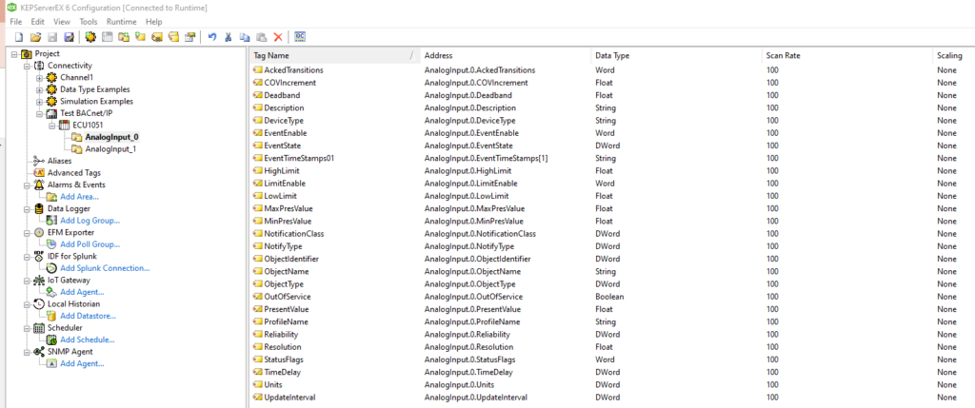The image size is (975, 408).
Task: Select the AnalogInput_0 tag group
Action: tap(112, 137)
